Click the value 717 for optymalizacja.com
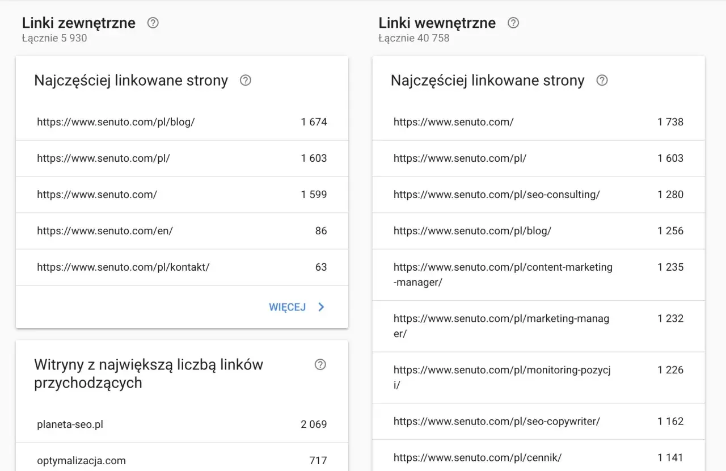This screenshot has height=471, width=726. point(318,461)
